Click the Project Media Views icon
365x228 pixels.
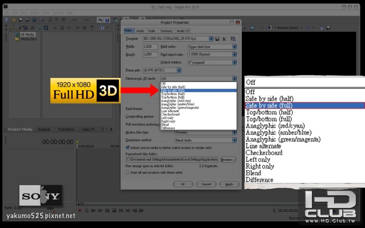[102, 28]
